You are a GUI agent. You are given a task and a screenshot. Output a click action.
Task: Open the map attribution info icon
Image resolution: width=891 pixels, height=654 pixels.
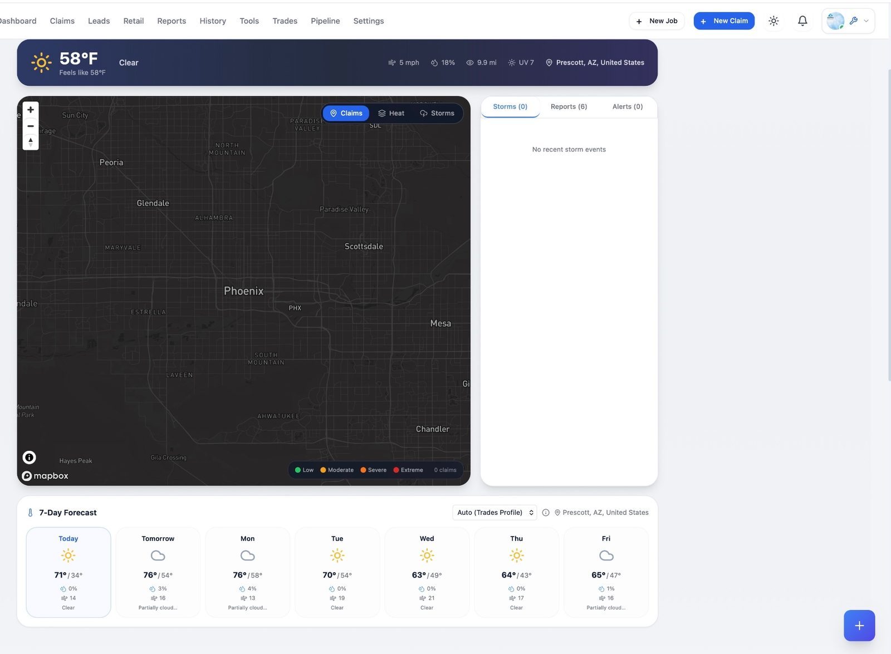(30, 458)
